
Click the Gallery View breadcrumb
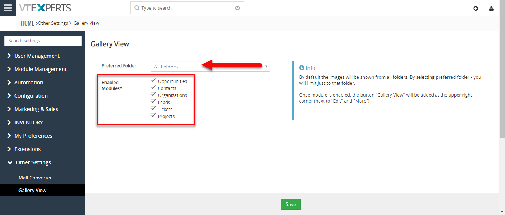87,23
